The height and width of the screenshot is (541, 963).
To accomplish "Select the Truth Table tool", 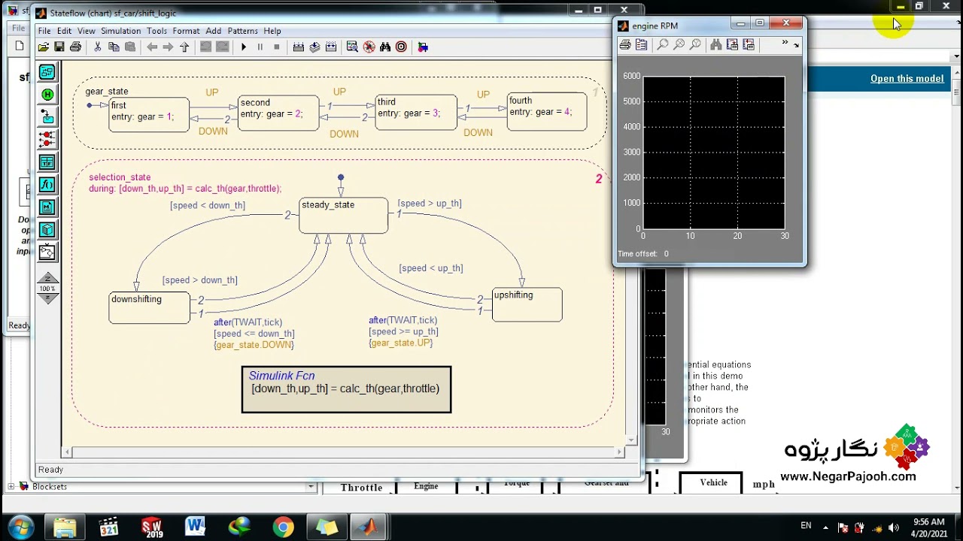I will [x=47, y=162].
